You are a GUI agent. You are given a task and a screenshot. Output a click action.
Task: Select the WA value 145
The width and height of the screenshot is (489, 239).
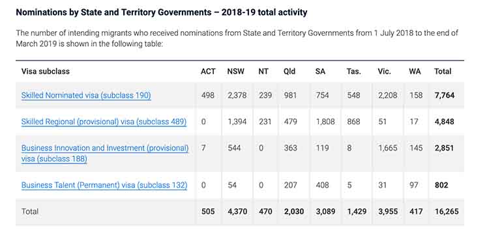pos(416,148)
